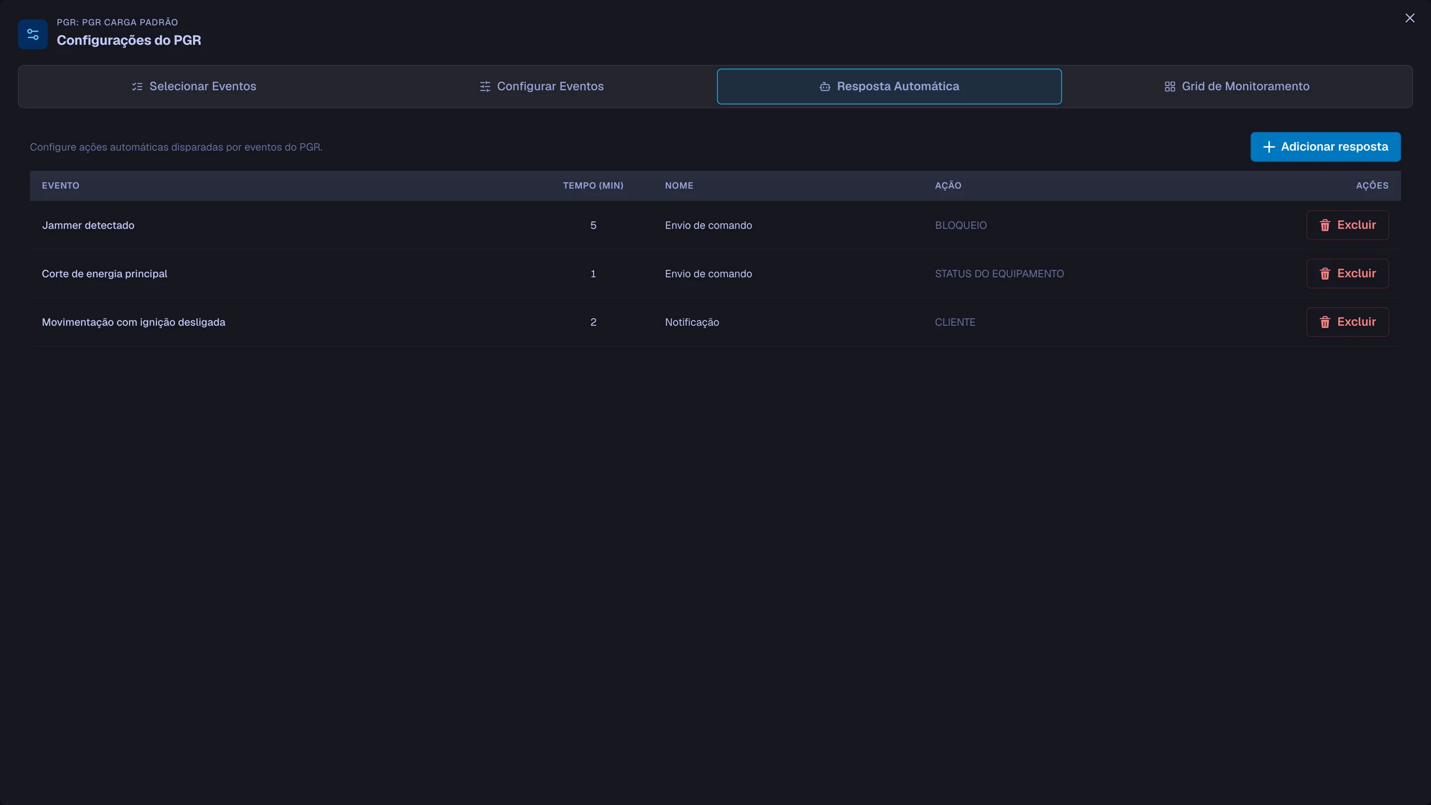Screen dimensions: 1431x805
Task: Close the PGR configuration dialog
Action: (1410, 18)
